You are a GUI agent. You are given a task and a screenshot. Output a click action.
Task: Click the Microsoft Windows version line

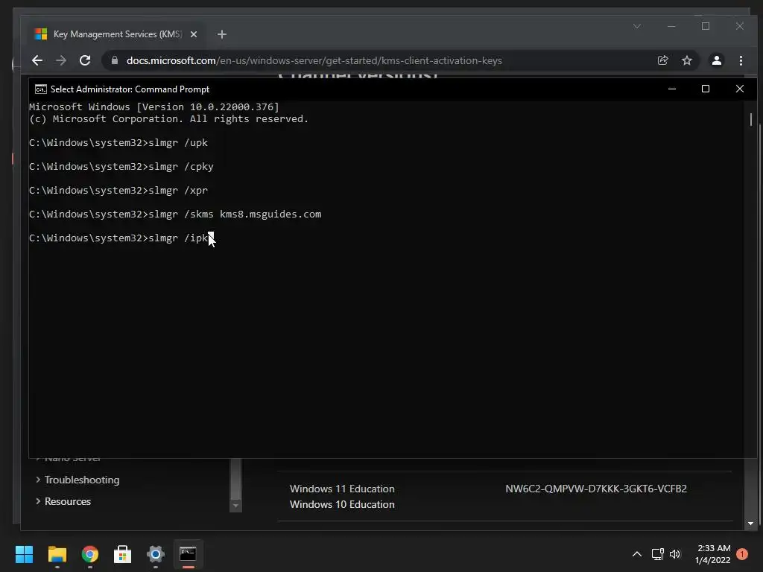[x=154, y=107]
